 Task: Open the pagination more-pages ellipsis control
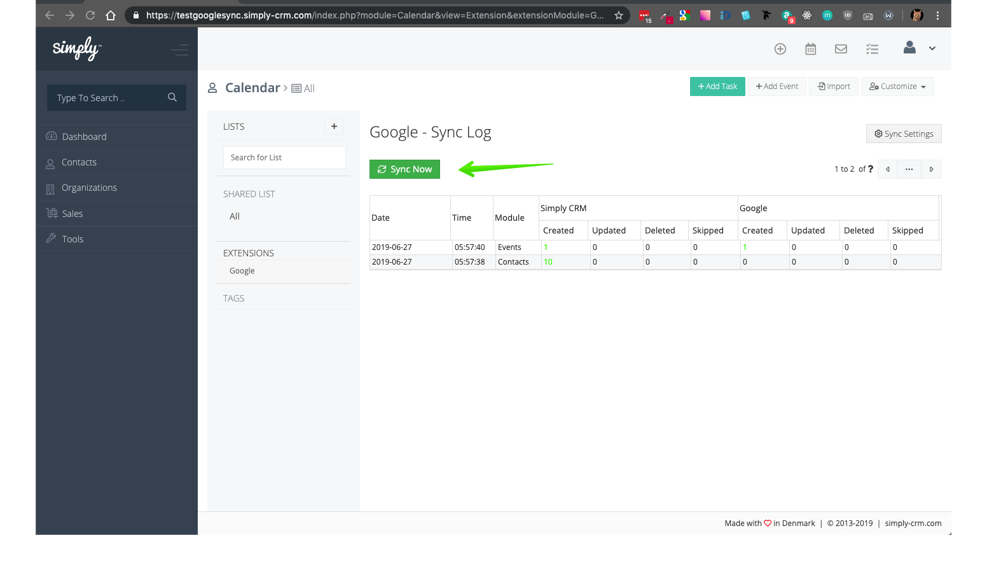(x=909, y=169)
